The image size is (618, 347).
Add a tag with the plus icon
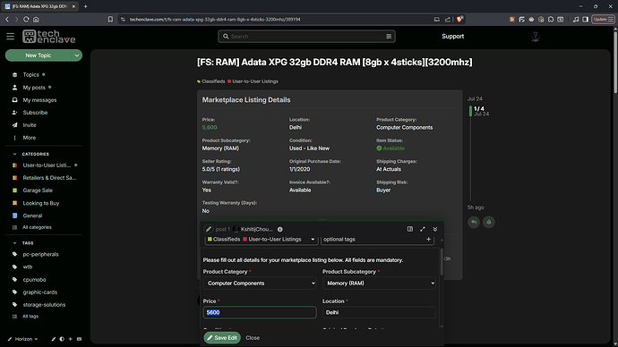pos(428,239)
